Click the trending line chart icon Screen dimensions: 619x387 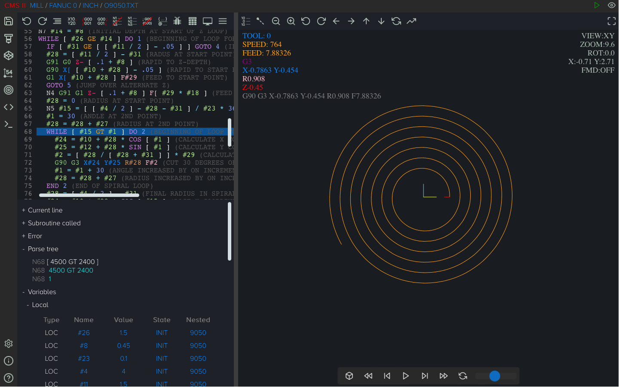click(x=411, y=21)
